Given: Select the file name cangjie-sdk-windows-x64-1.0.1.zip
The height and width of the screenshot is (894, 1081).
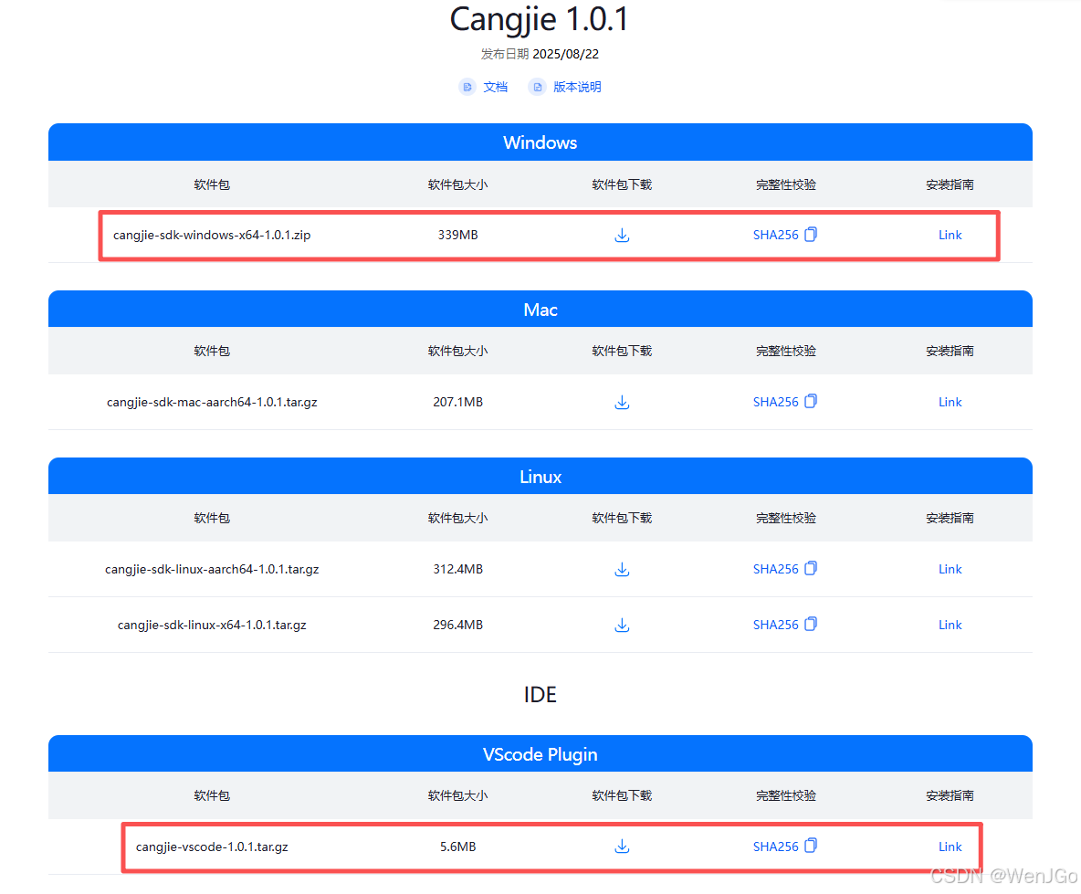Looking at the screenshot, I should [212, 235].
